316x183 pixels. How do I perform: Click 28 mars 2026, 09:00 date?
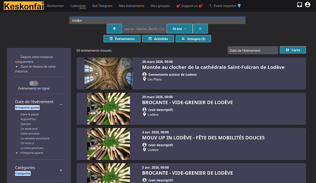pos(158,62)
